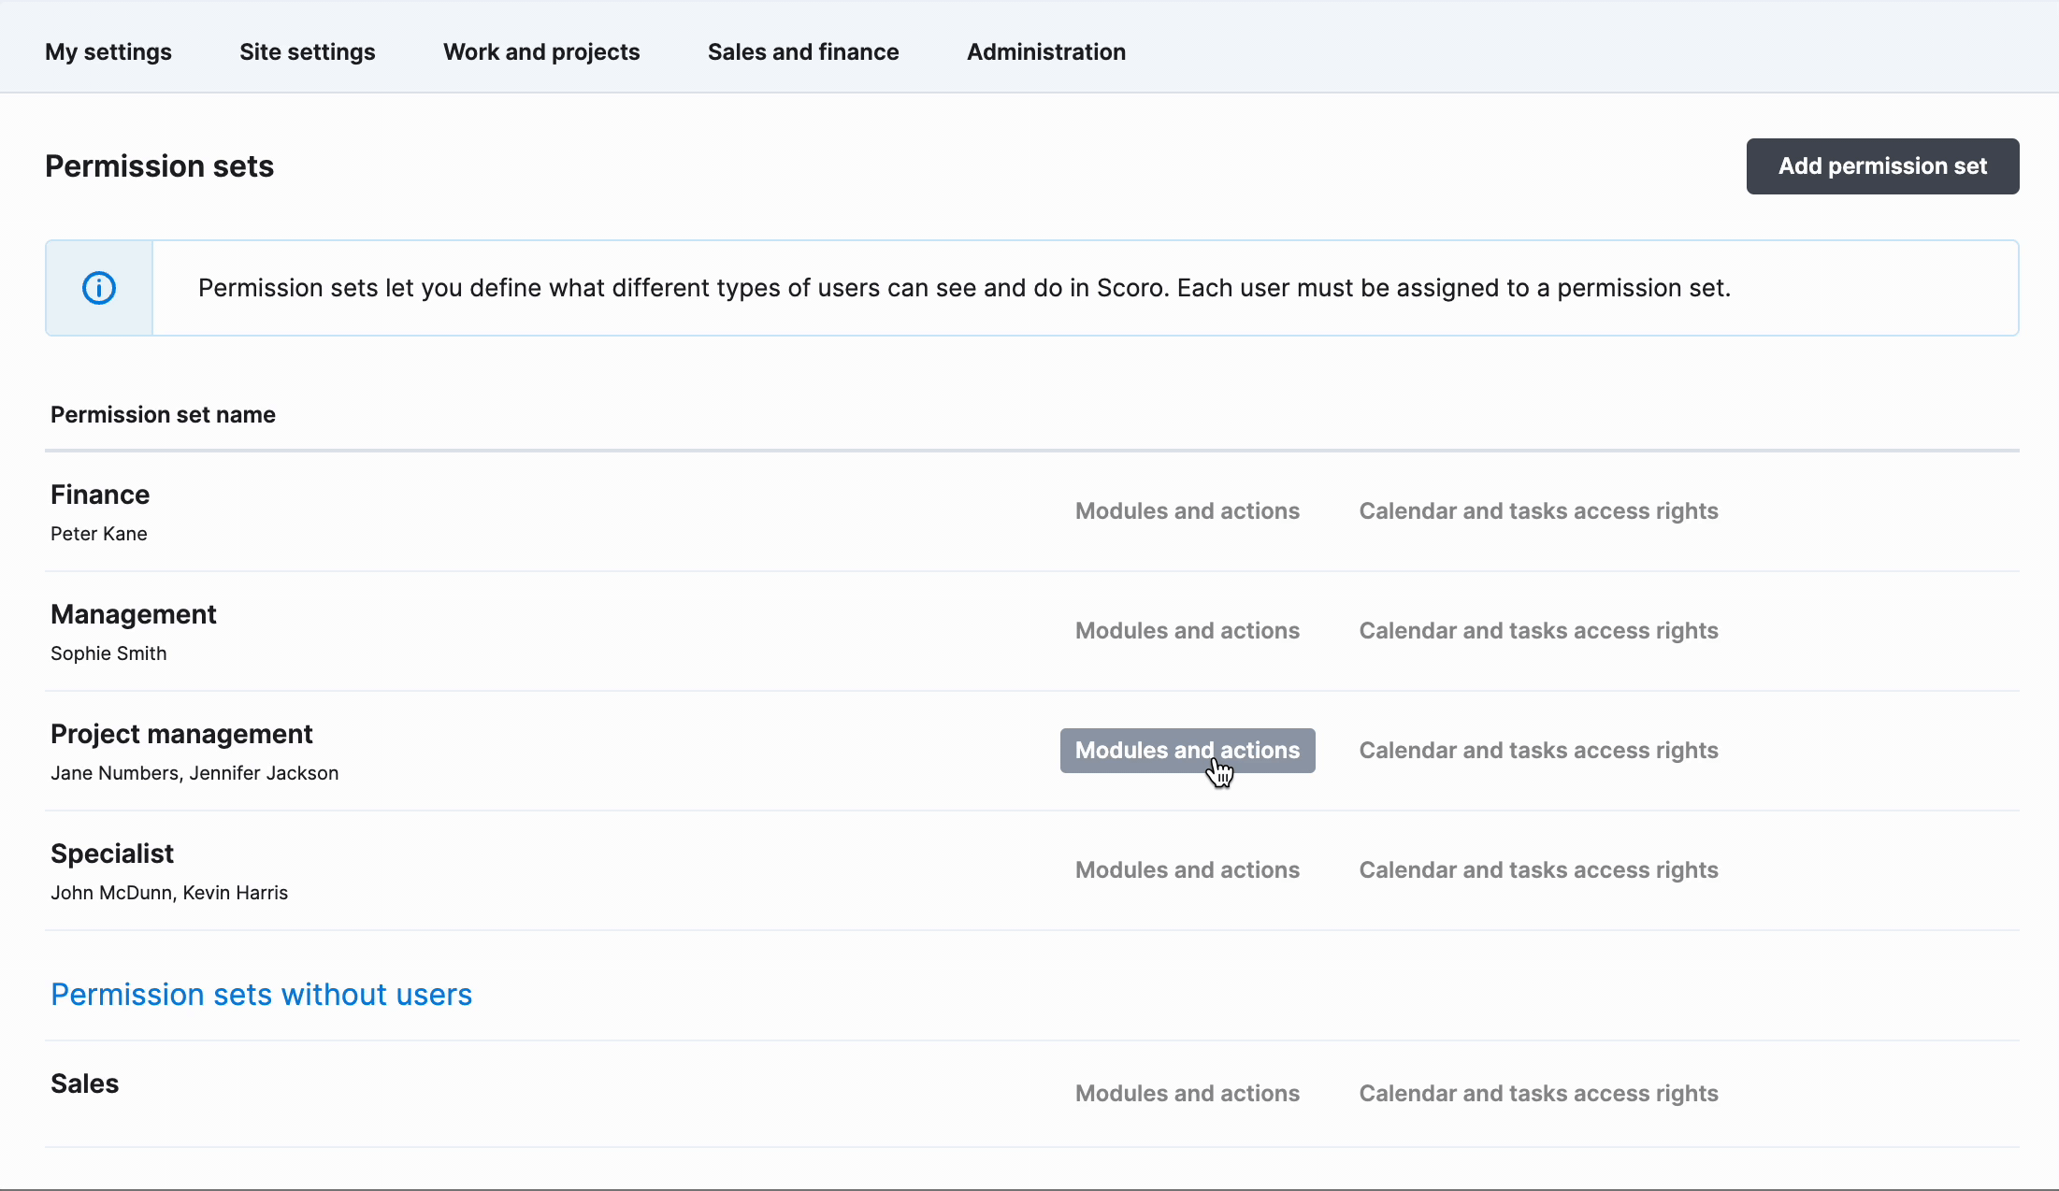
Task: Click user Peter Kane under Finance
Action: point(99,534)
